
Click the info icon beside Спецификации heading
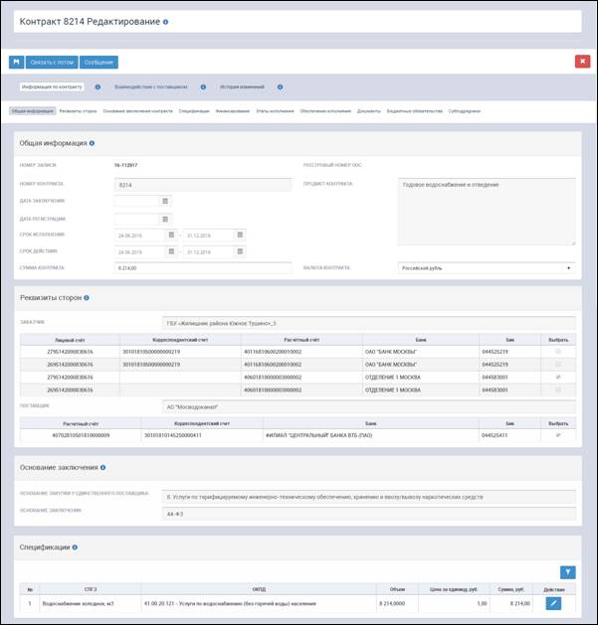pos(75,547)
